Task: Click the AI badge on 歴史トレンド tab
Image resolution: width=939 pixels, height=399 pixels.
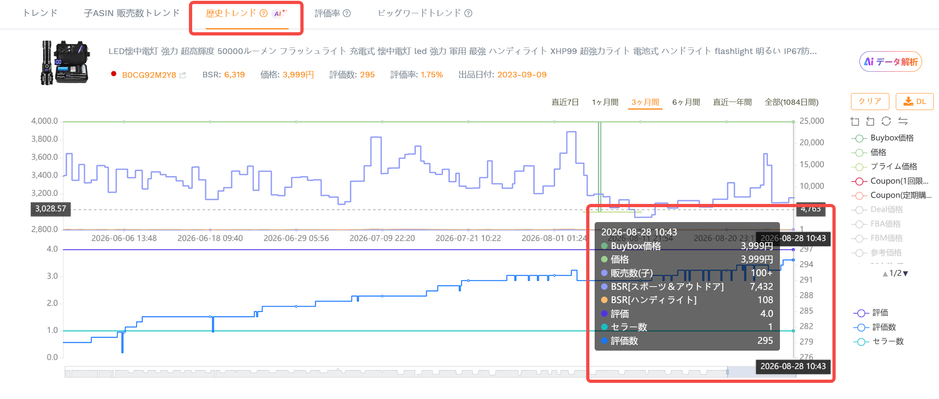Action: (280, 13)
